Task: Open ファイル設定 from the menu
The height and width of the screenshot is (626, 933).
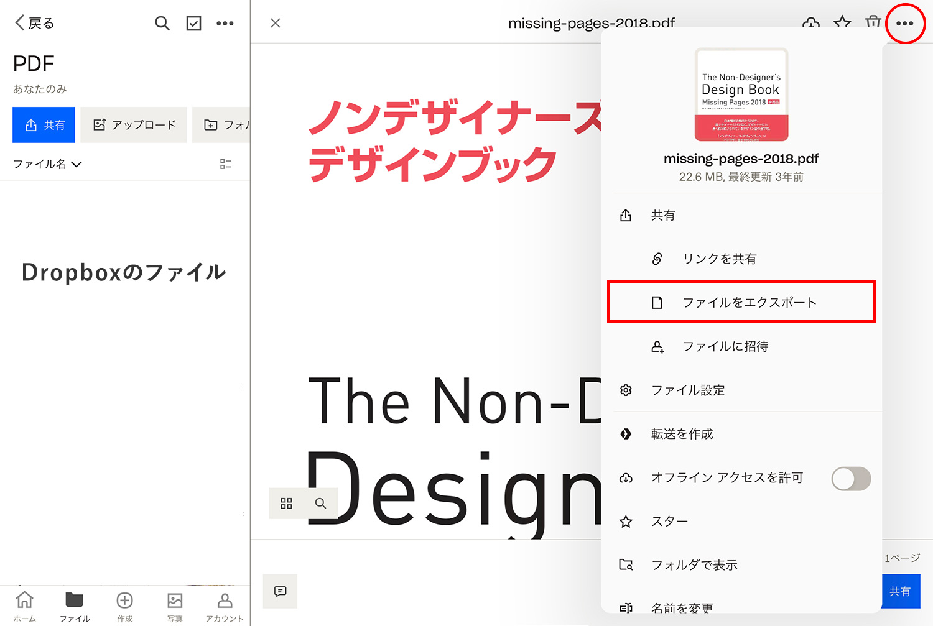Action: pos(741,390)
